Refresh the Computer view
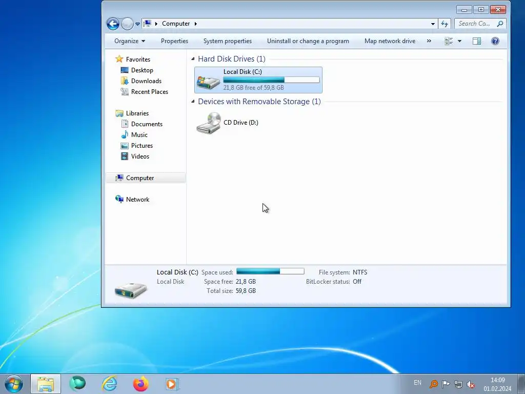The image size is (525, 394). (x=445, y=24)
